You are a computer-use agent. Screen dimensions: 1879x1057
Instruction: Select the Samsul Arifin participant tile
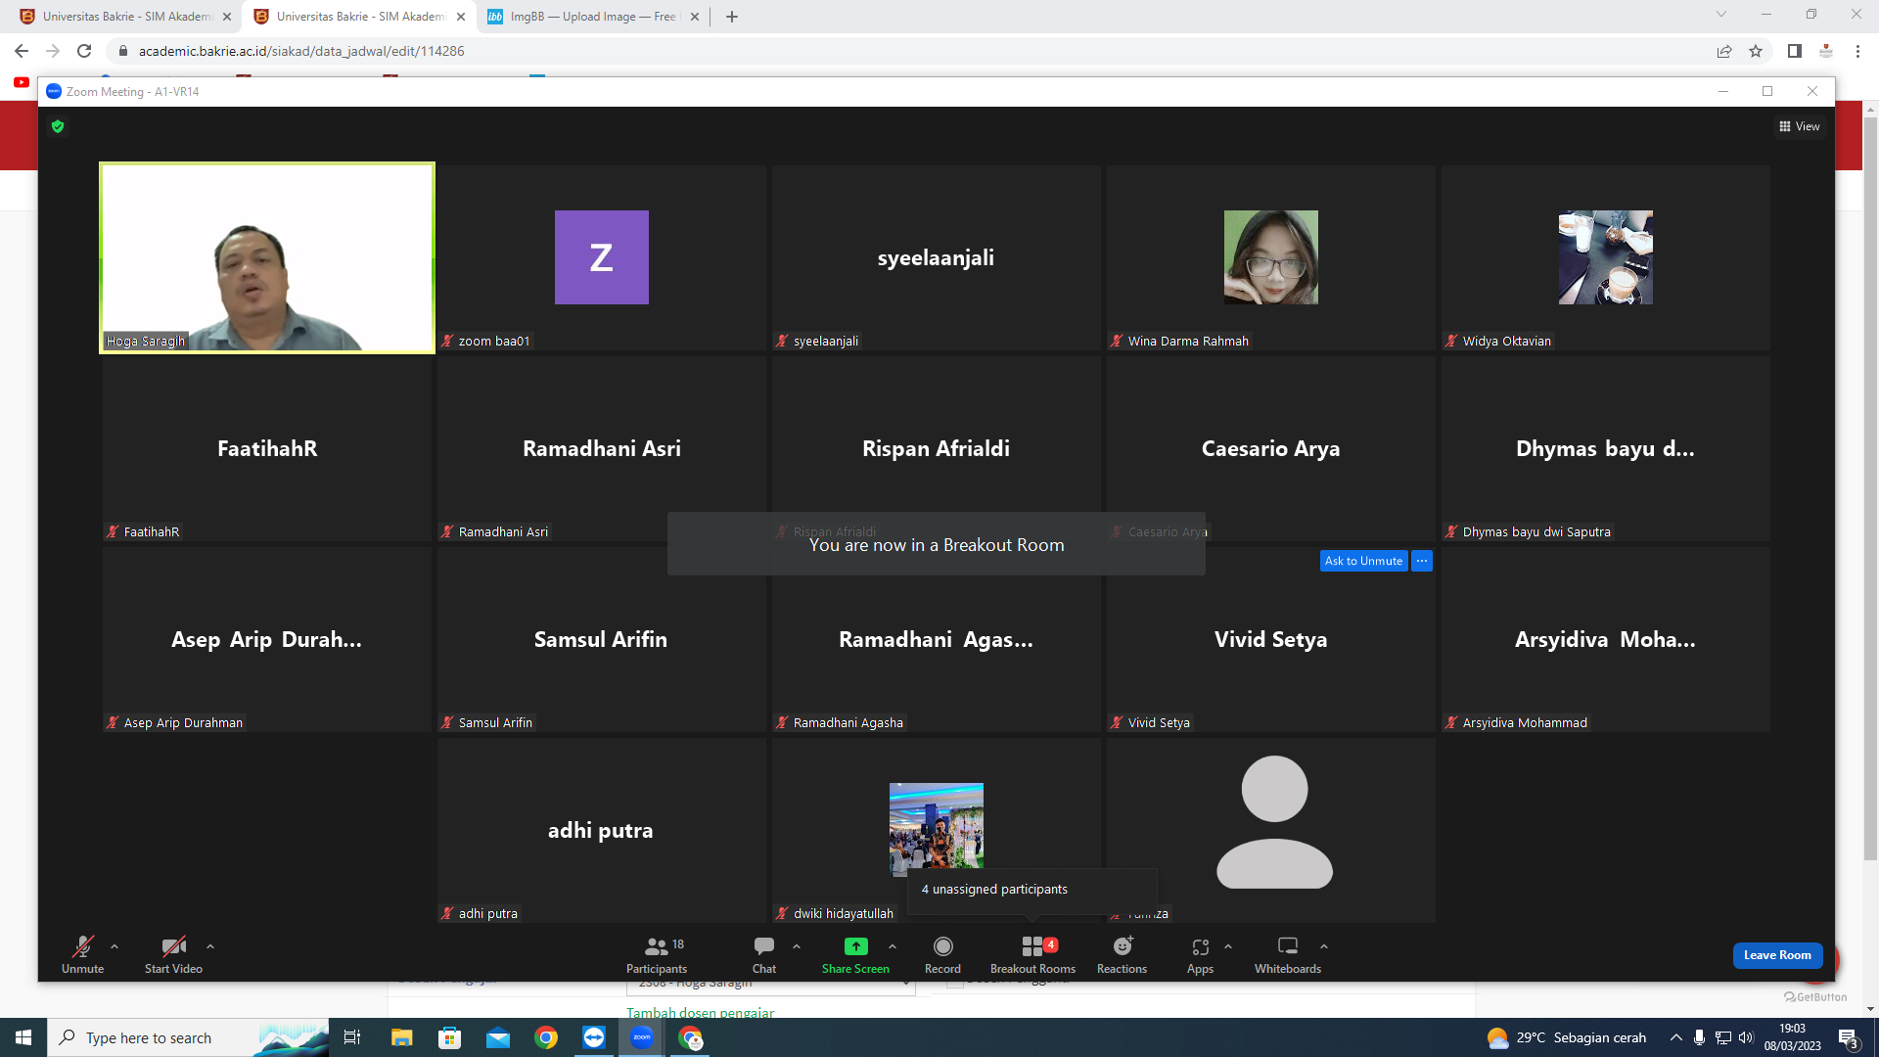602,639
